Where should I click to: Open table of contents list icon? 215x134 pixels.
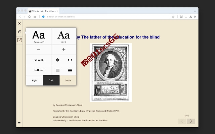tap(19, 123)
